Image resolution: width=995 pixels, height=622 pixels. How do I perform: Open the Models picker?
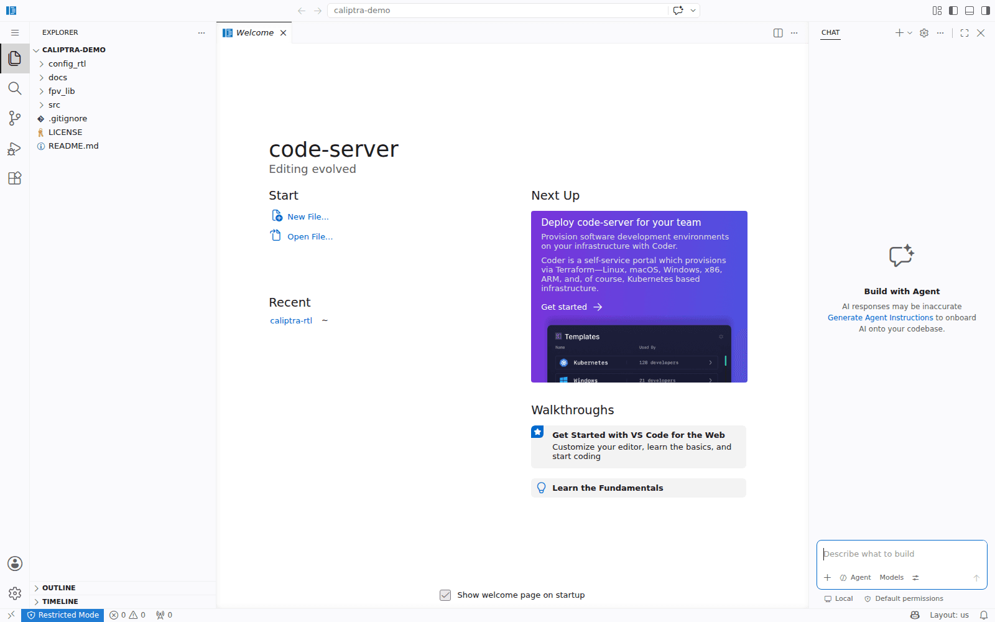891,578
